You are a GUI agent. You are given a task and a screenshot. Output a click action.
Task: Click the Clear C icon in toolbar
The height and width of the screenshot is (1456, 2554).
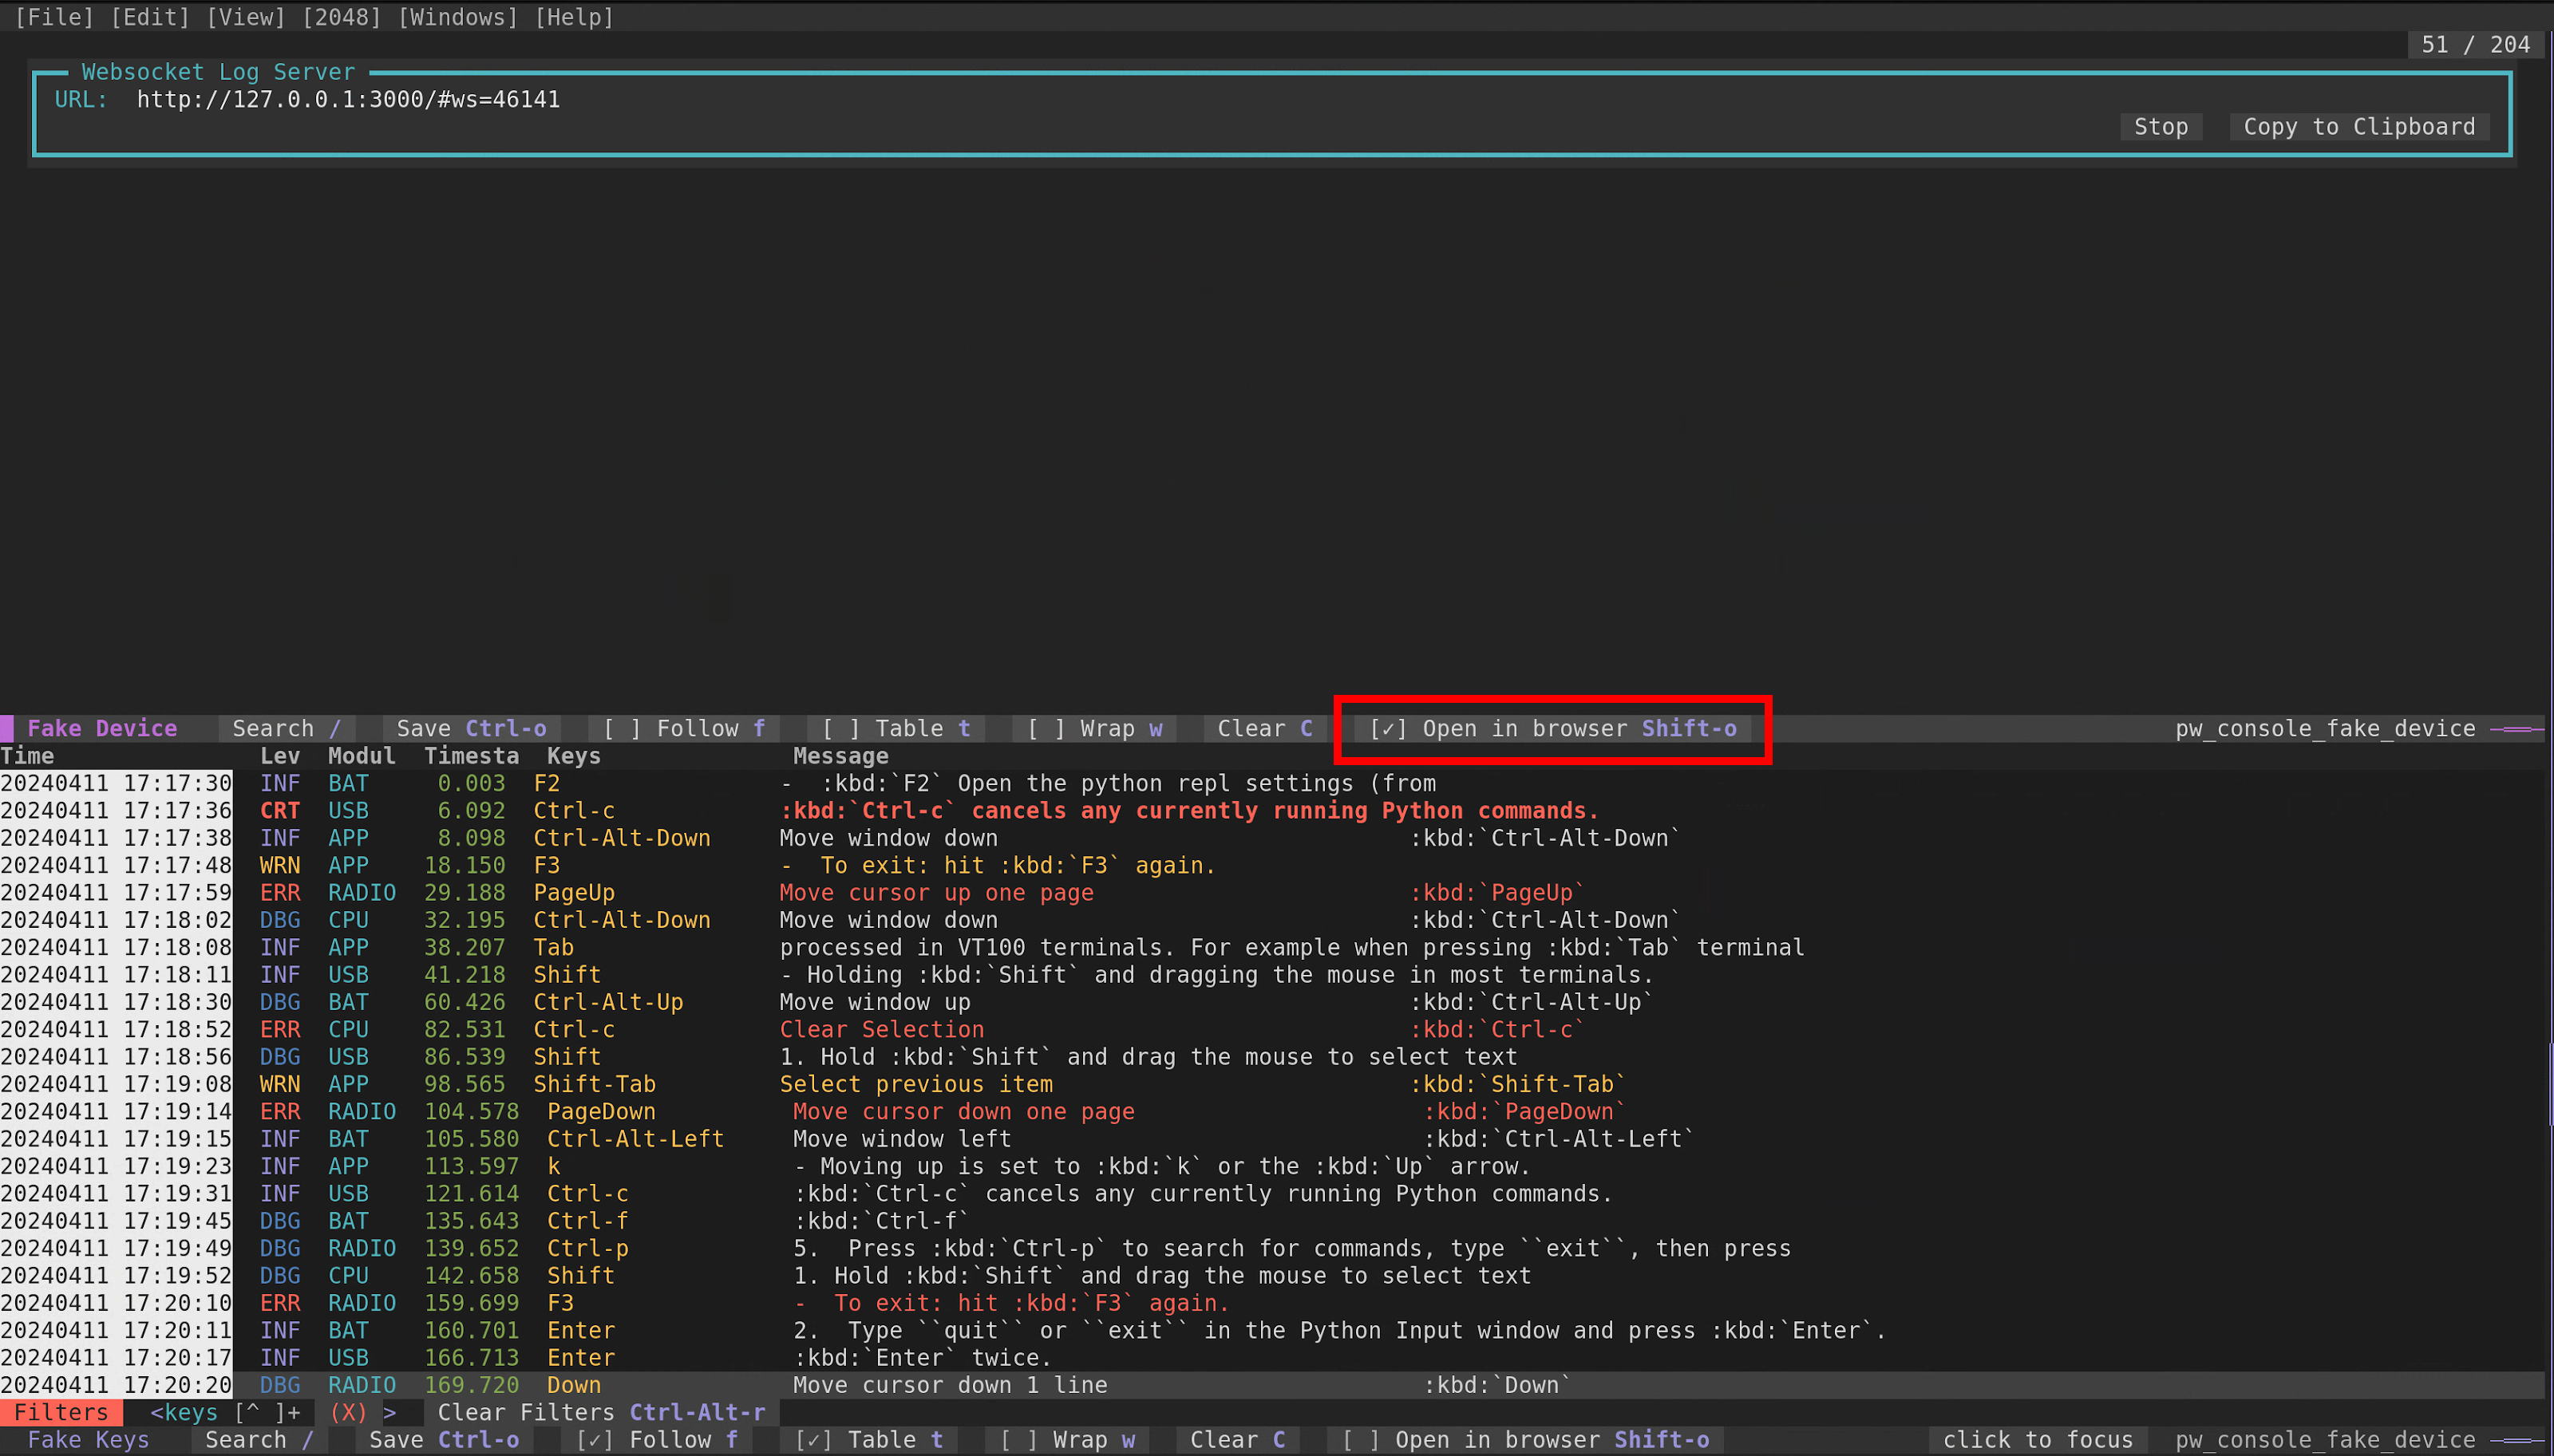[1263, 728]
